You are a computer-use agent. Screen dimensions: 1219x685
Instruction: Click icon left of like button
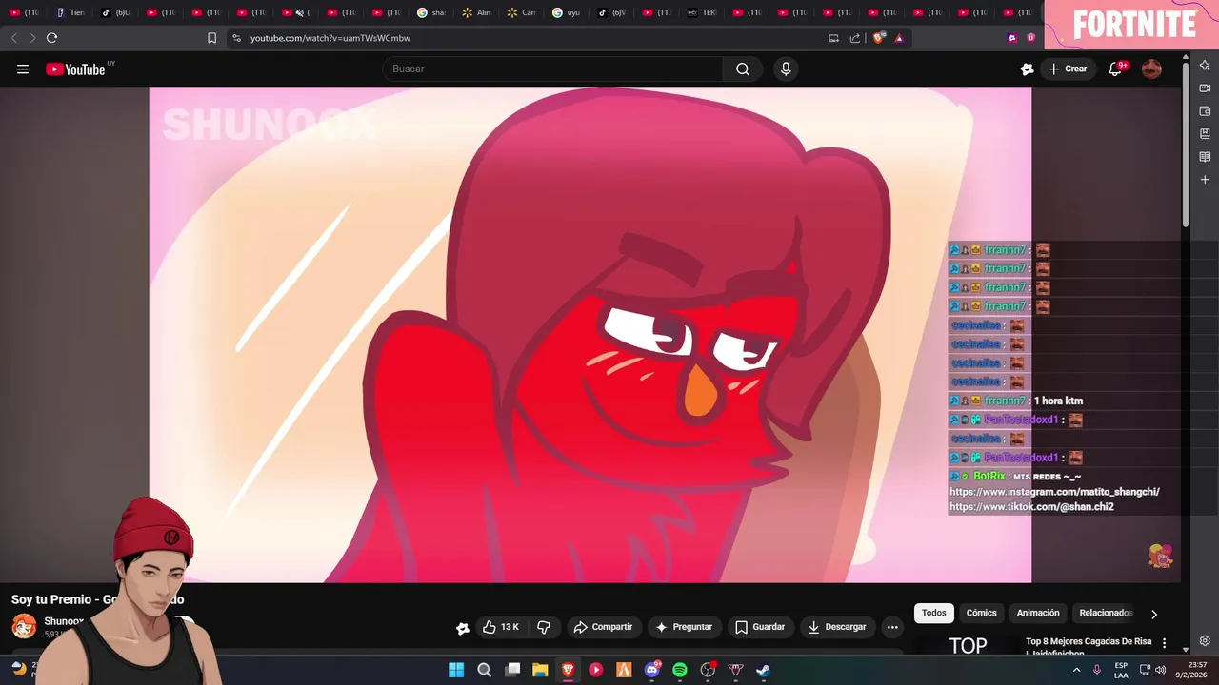[x=463, y=628]
